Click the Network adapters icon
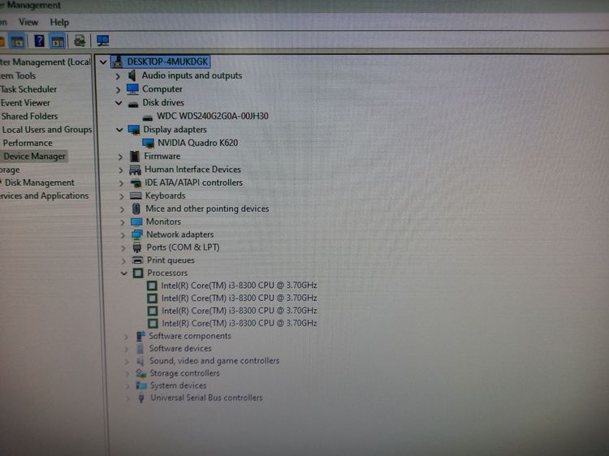Viewport: 609px width, 456px height. 136,234
